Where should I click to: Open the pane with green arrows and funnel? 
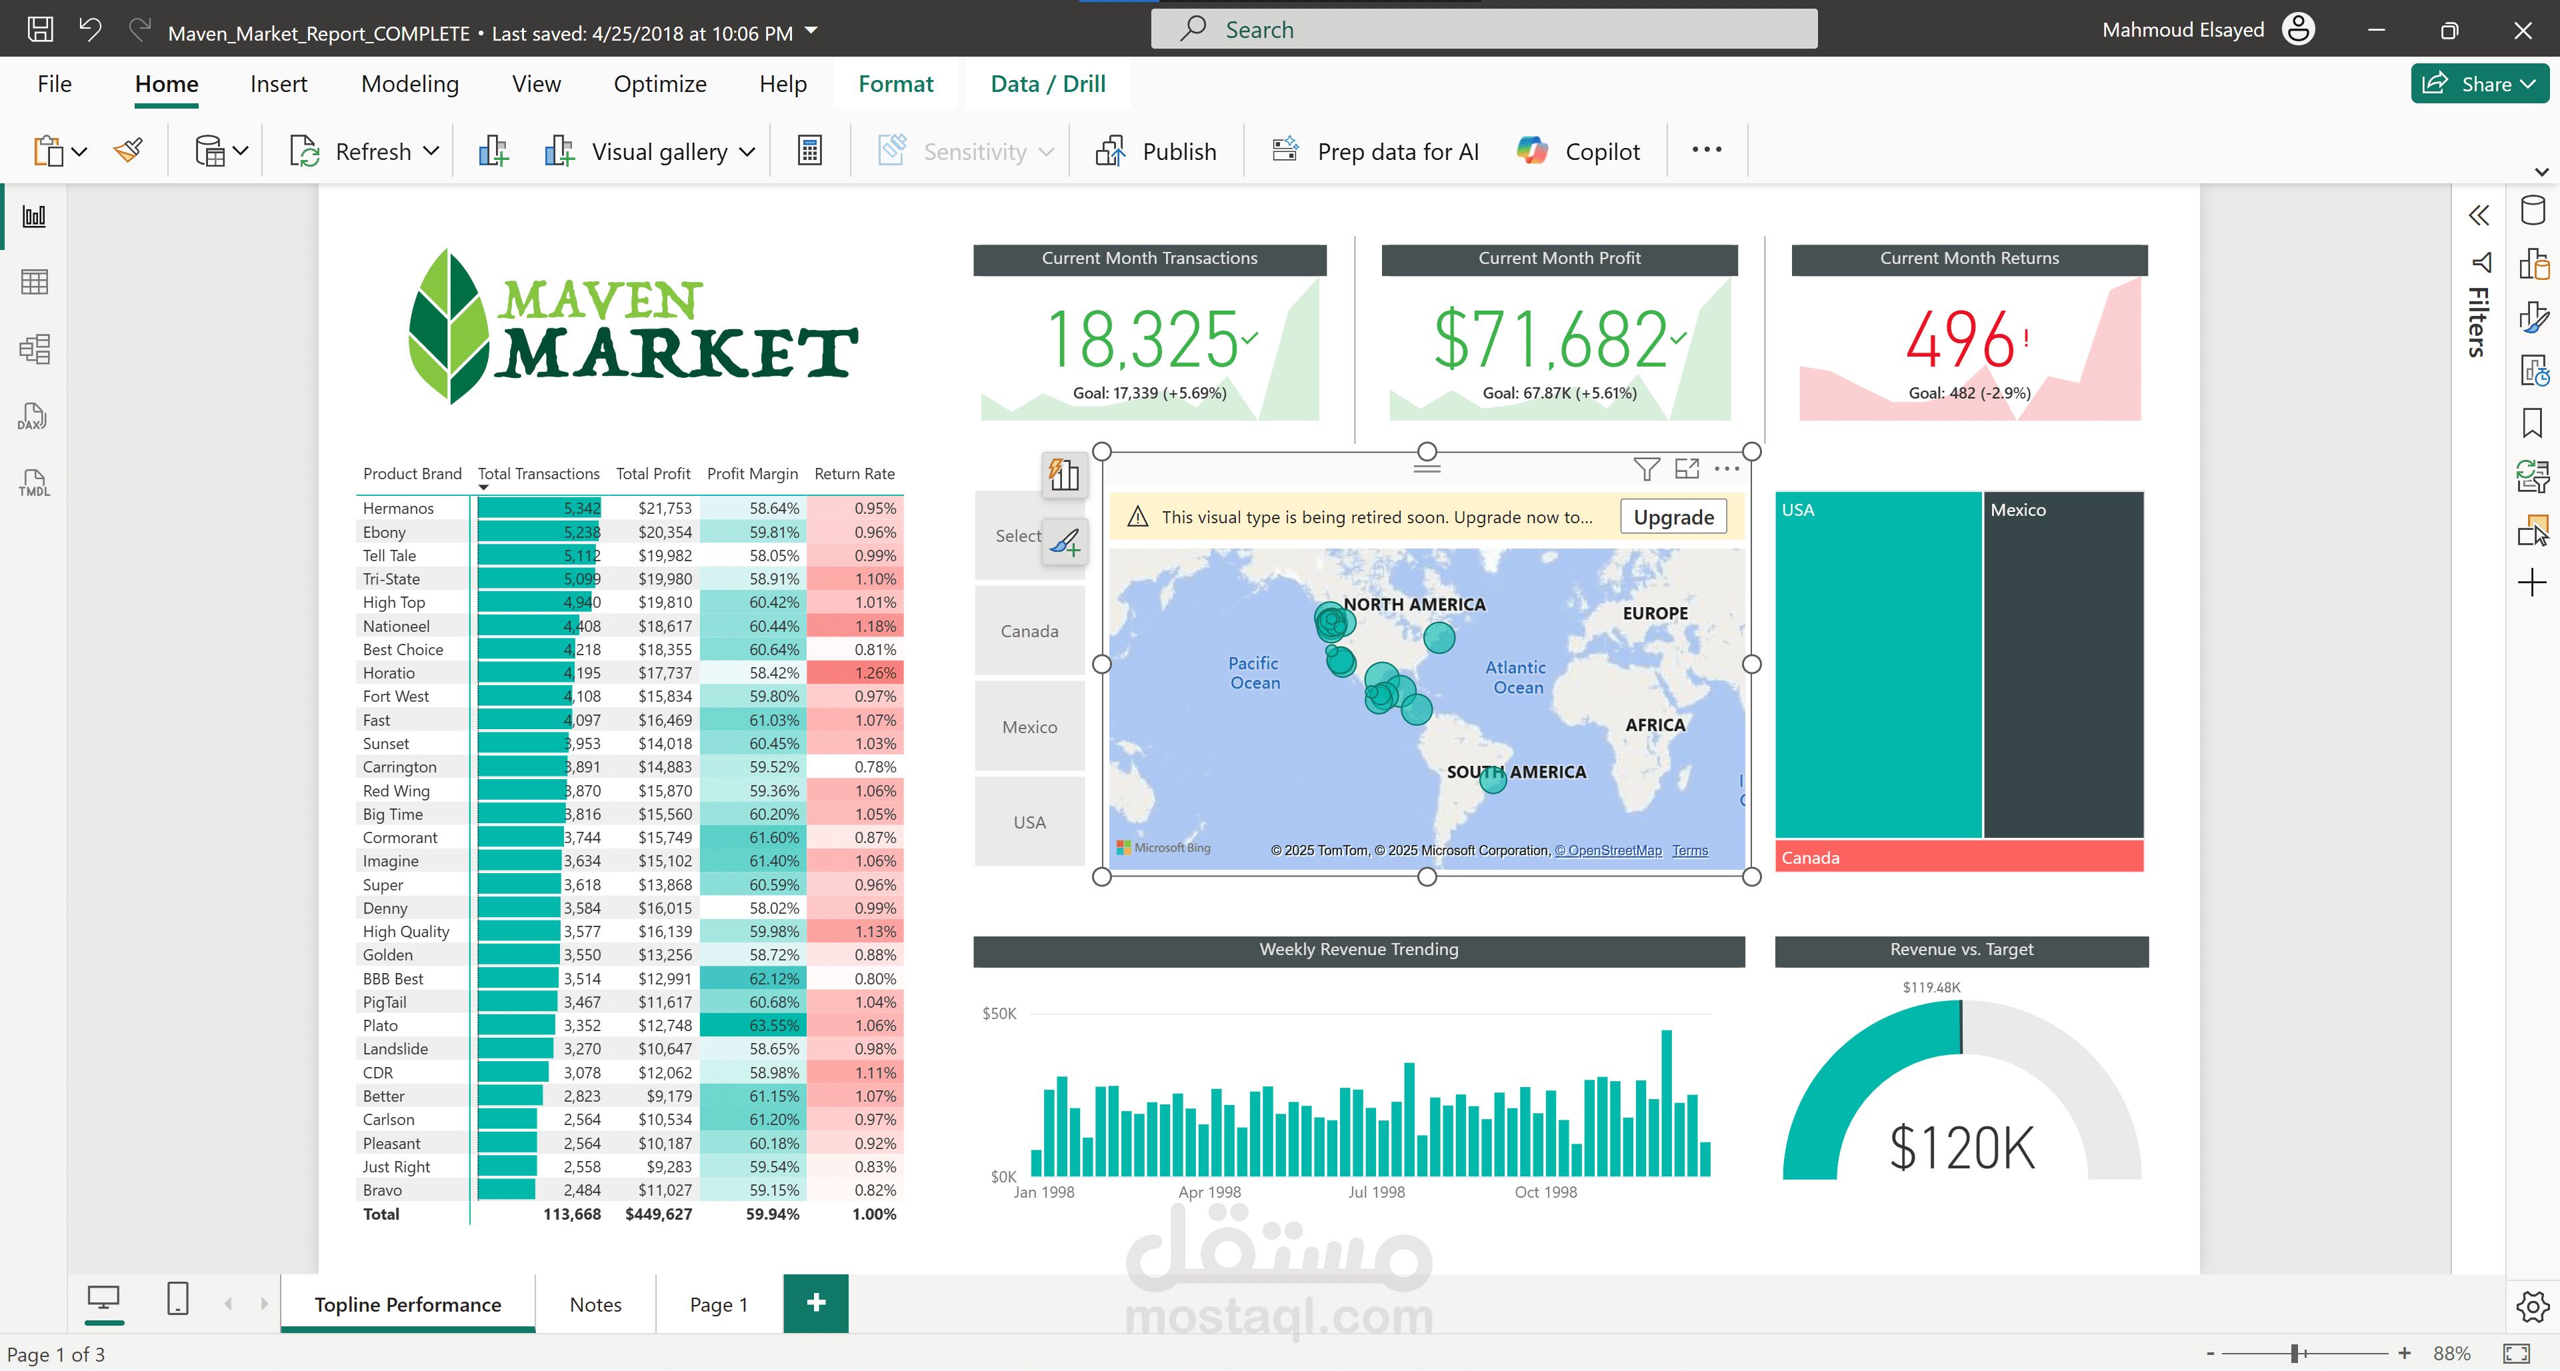pyautogui.click(x=2533, y=477)
